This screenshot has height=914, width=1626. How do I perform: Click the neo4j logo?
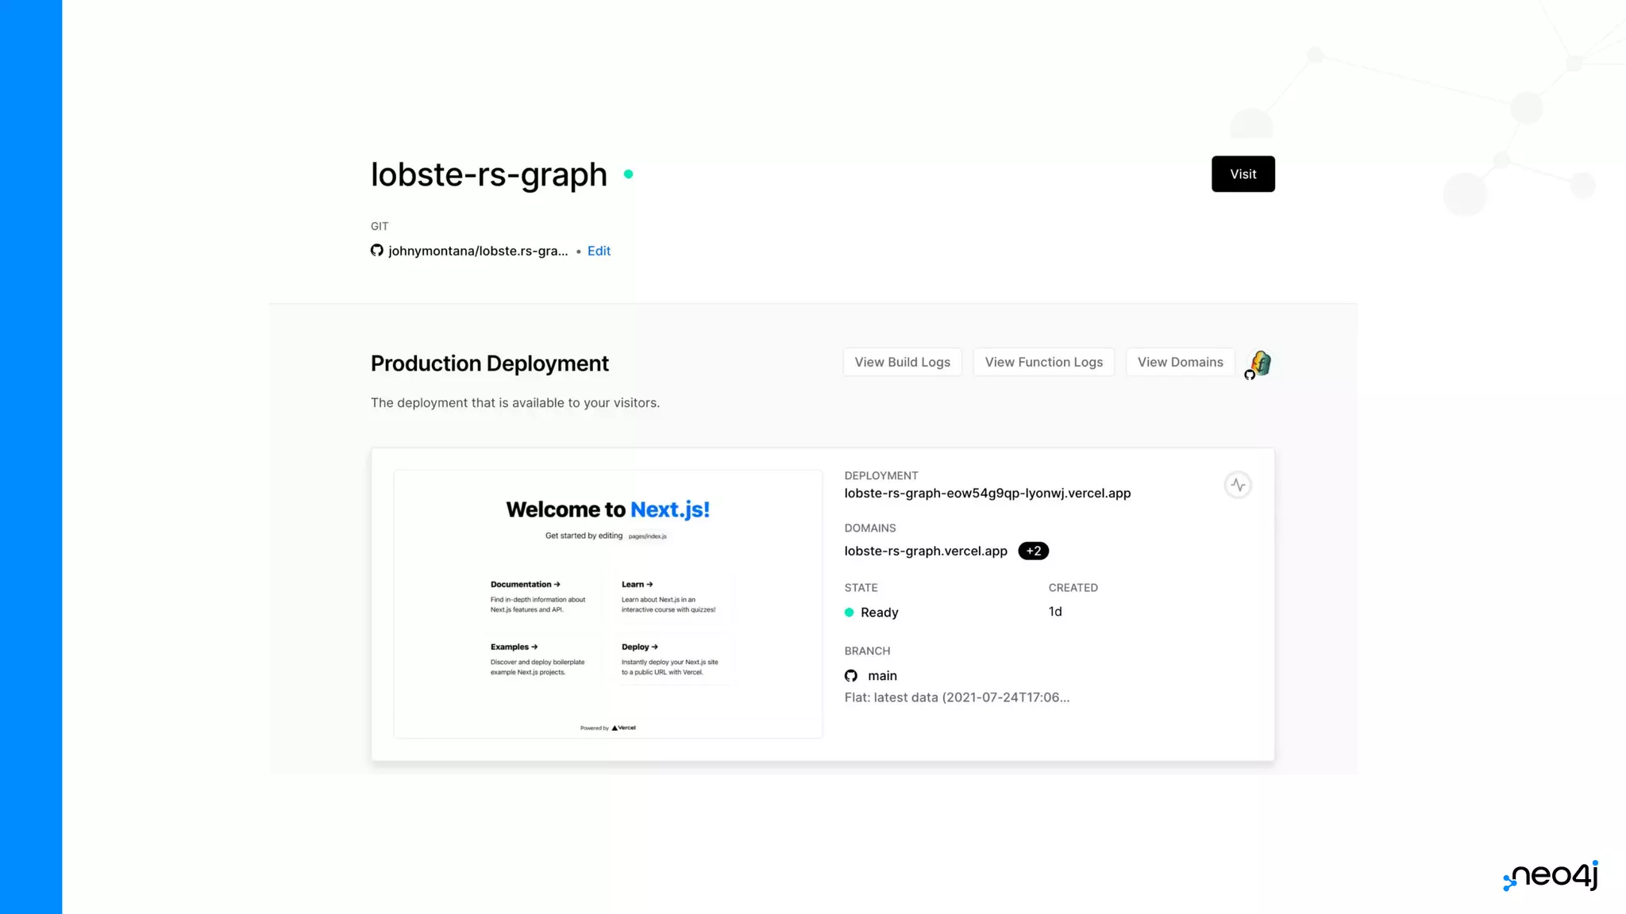(1551, 875)
